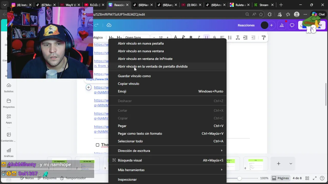Click Notas button in bottom bar
The image size is (328, 184).
[x=27, y=178]
